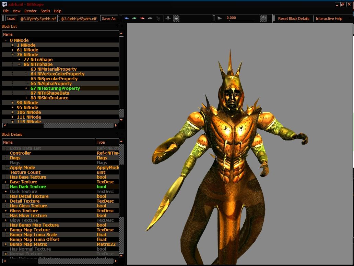Click the blue eye front view icon
Image resolution: width=354 pixels, height=266 pixels.
coord(127,19)
